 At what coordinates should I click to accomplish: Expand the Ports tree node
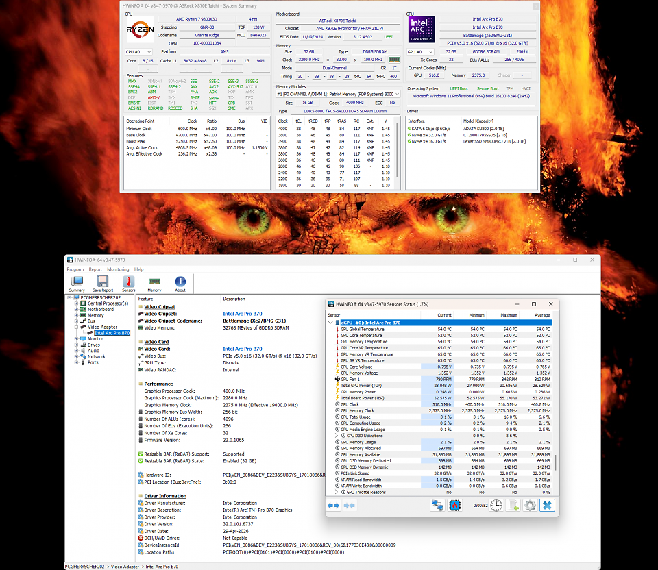(x=76, y=362)
